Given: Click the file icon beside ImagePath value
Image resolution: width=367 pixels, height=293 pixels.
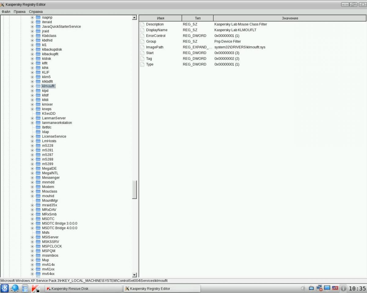Looking at the screenshot, I should click(142, 47).
